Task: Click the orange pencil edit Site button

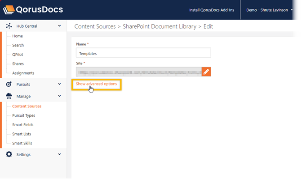Action: [x=206, y=72]
